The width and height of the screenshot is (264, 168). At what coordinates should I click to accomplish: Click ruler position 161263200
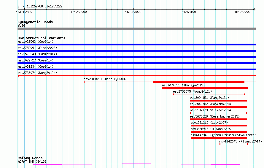click(x=242, y=12)
